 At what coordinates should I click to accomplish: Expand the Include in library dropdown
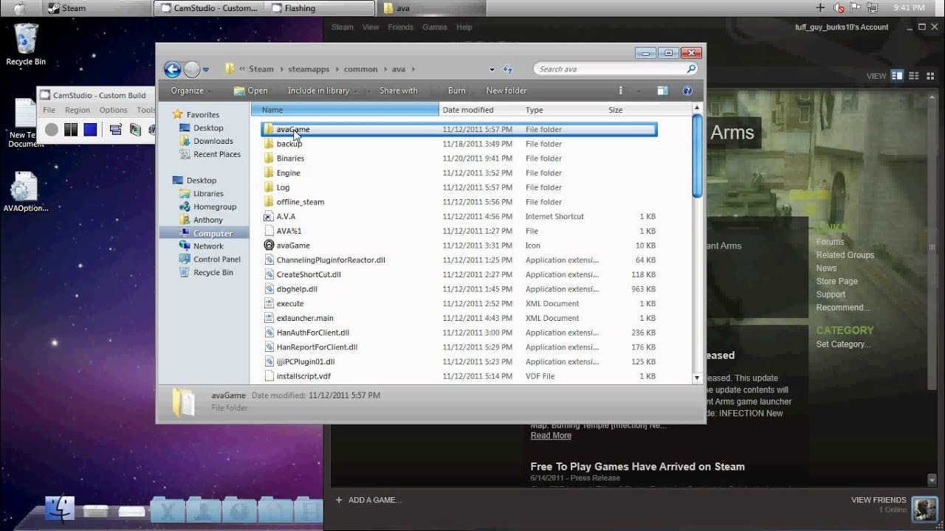[x=321, y=91]
